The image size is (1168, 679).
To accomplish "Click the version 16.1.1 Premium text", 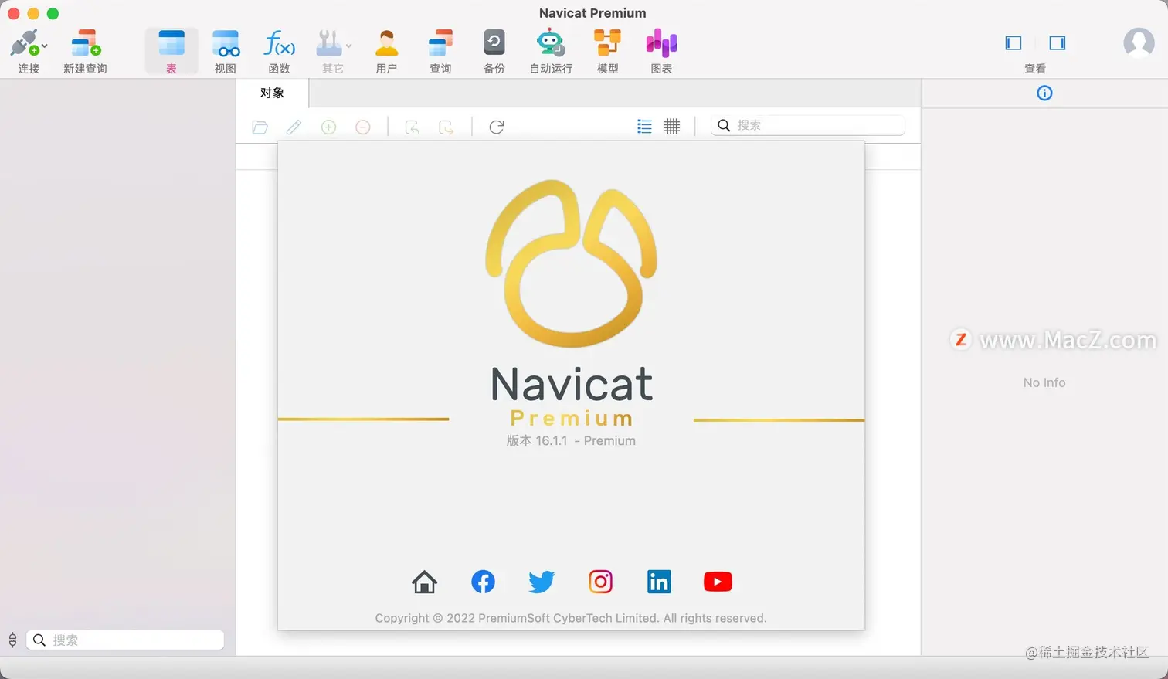I will point(571,440).
